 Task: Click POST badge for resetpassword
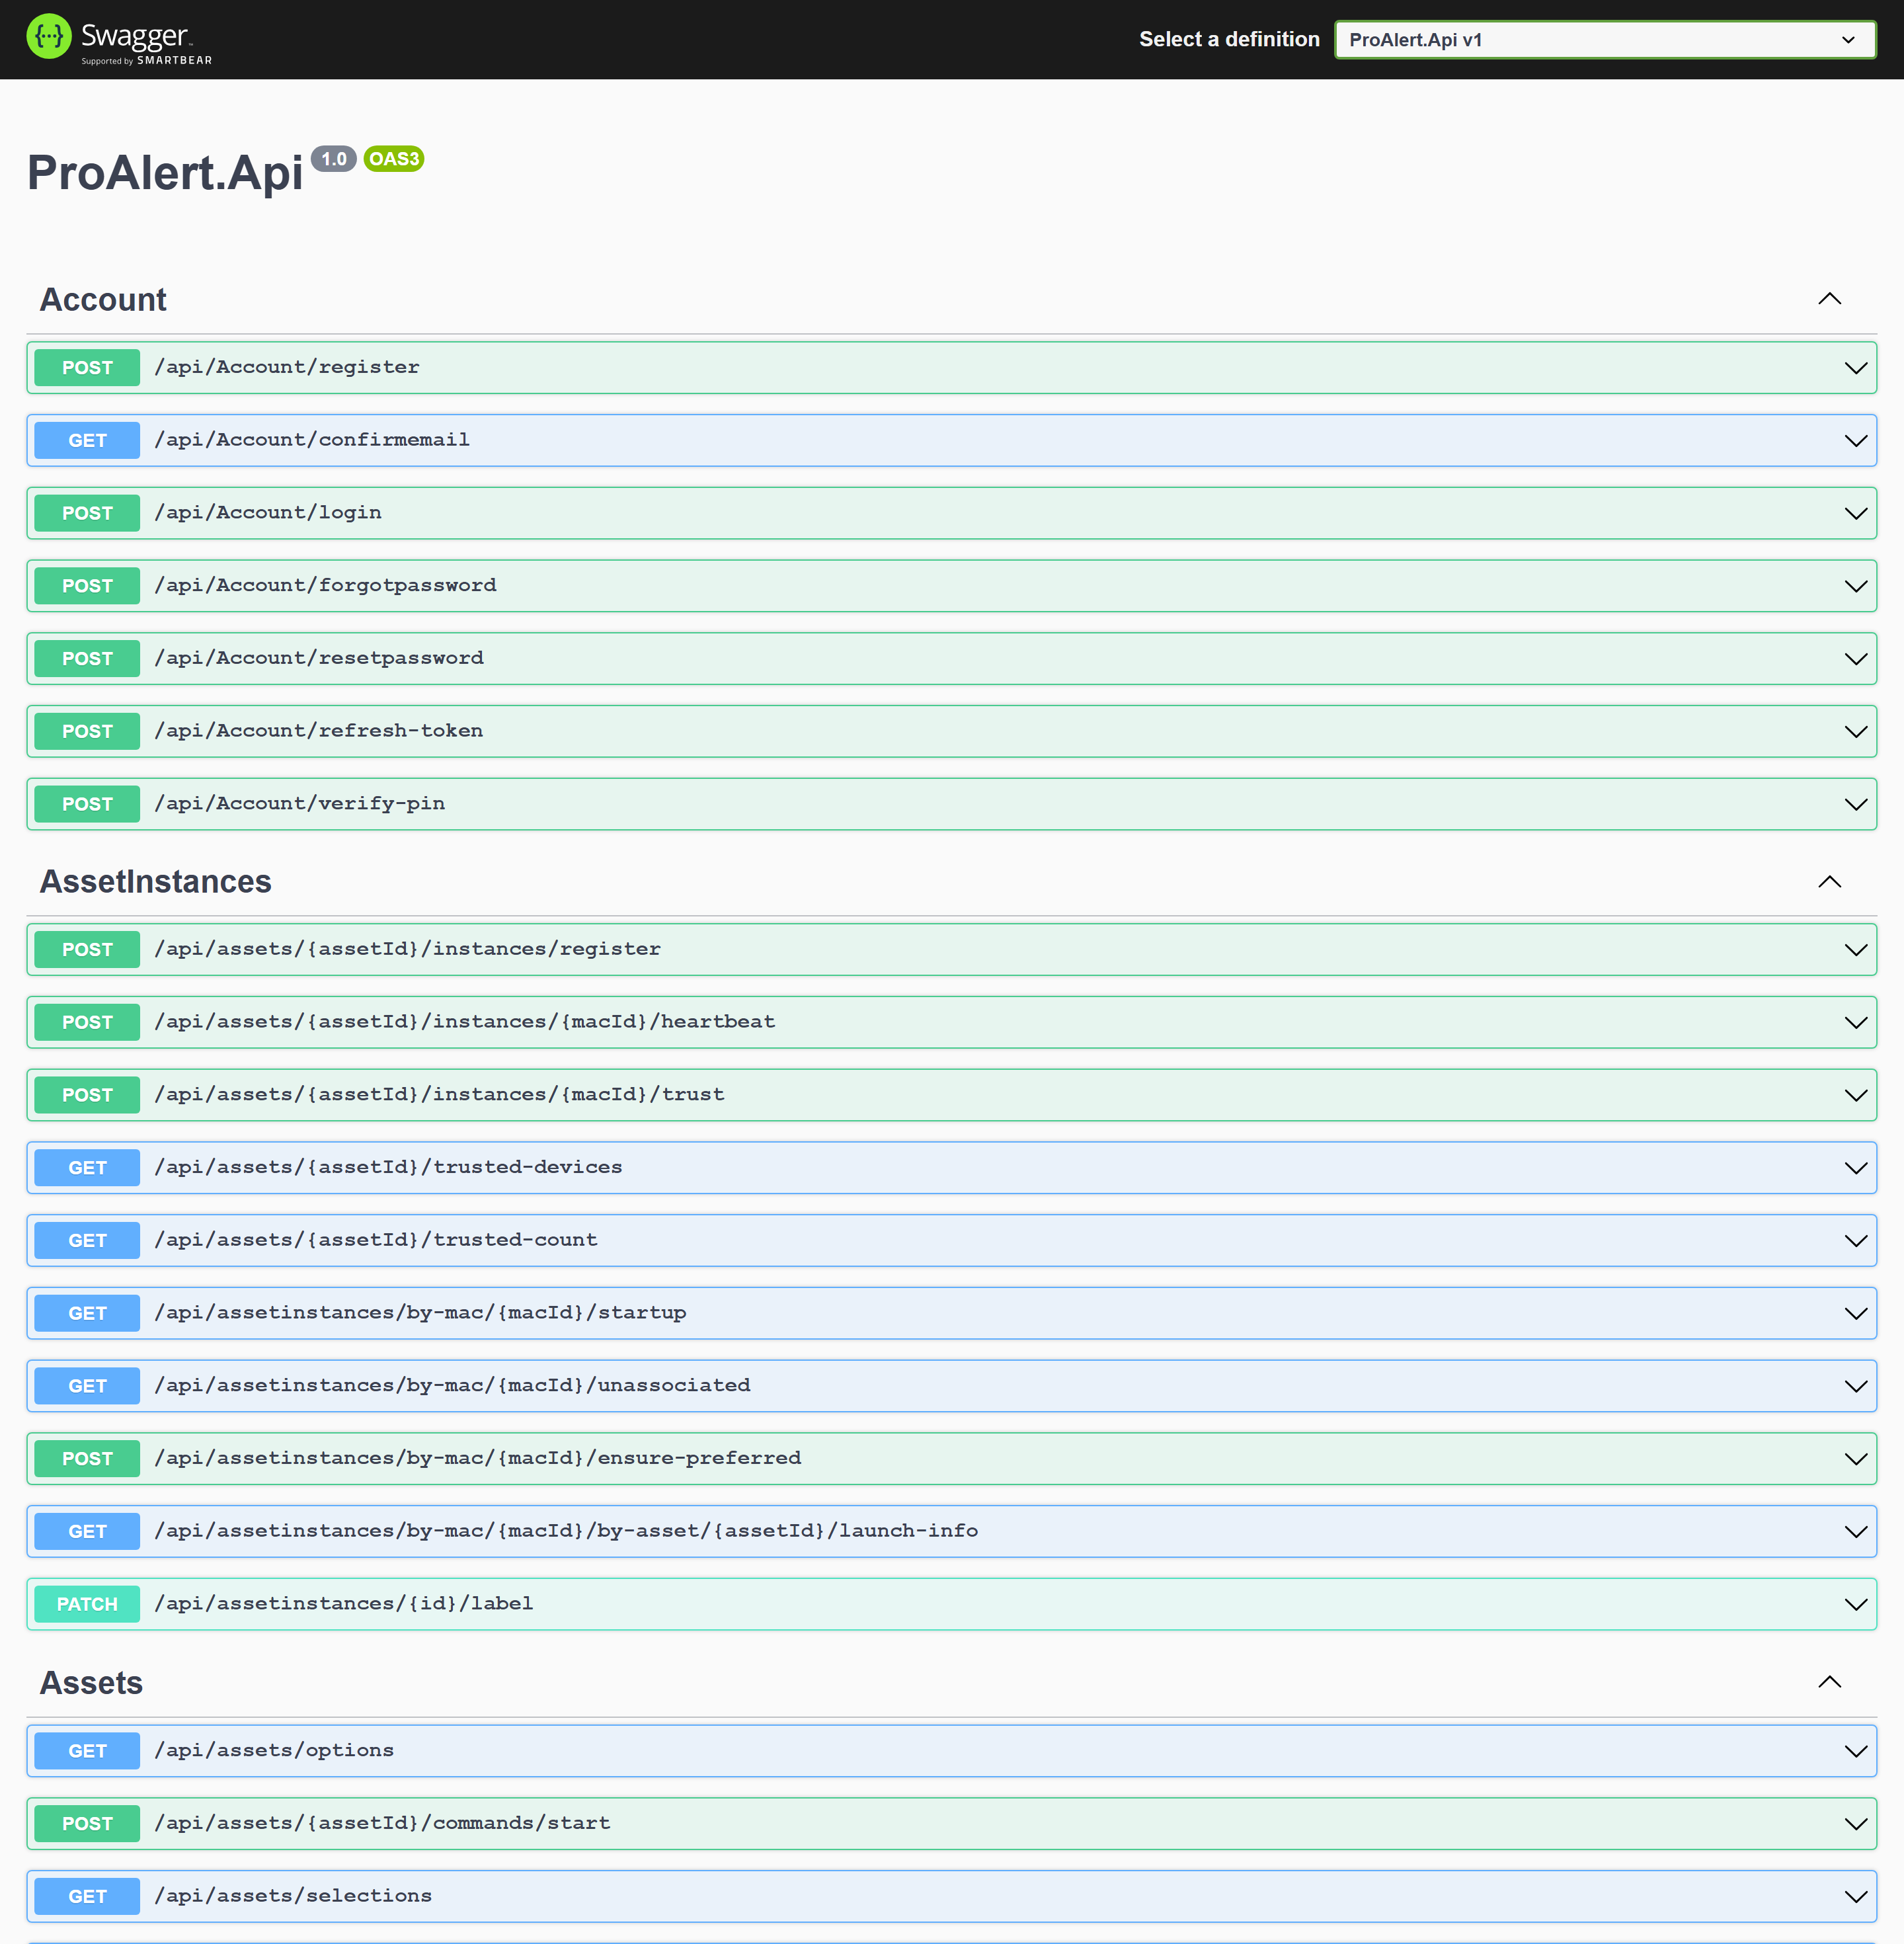[x=87, y=659]
